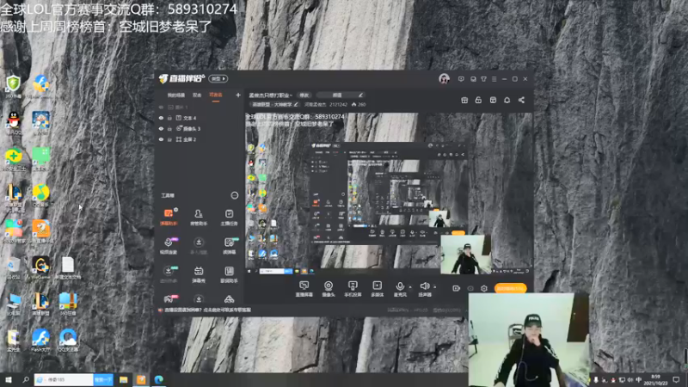Open the 读弹幕 tool
The height and width of the screenshot is (387, 688).
pyautogui.click(x=229, y=245)
